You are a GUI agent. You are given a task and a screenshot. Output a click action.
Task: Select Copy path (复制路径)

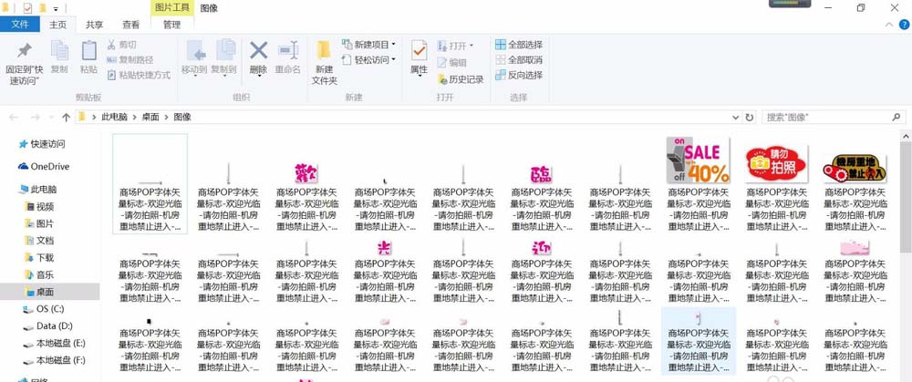[130, 60]
